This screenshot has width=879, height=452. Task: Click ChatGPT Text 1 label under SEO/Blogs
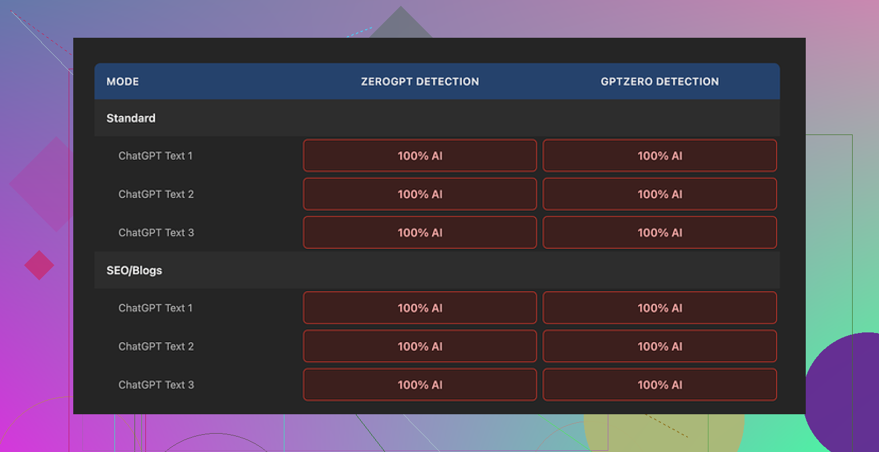156,308
